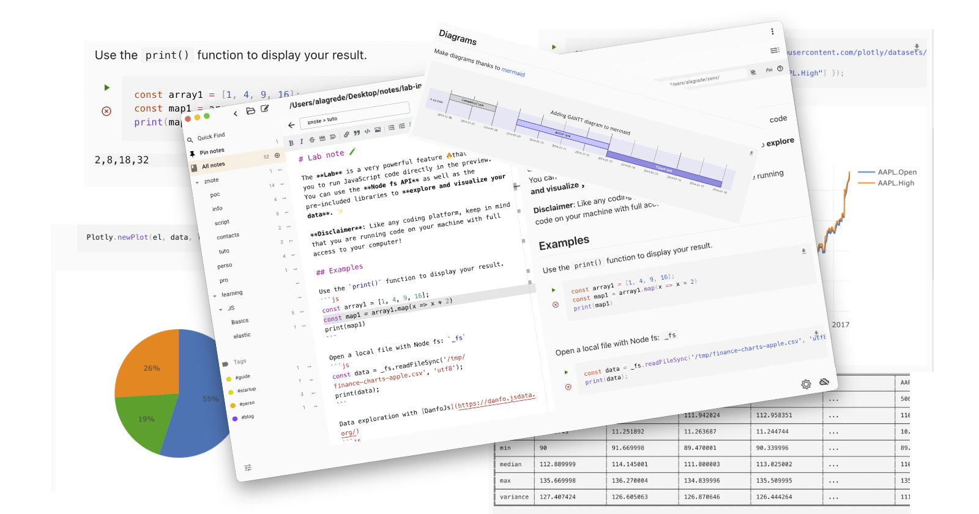The width and height of the screenshot is (979, 514).
Task: Toggle AAPL.Open trace in chart legend
Action: (x=887, y=172)
